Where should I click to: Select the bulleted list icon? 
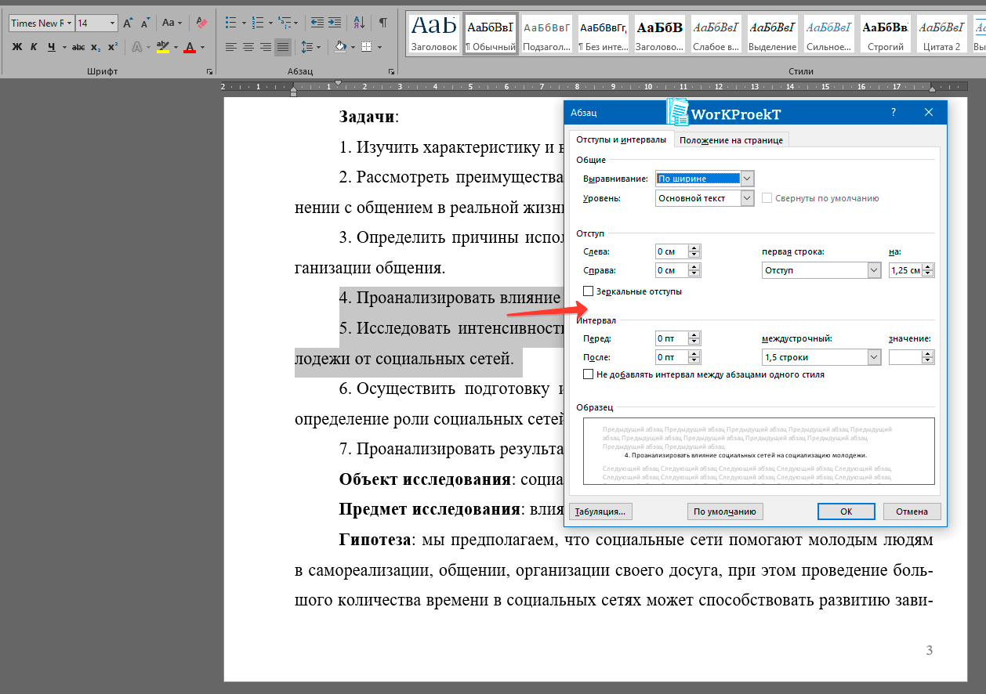click(232, 23)
